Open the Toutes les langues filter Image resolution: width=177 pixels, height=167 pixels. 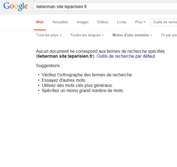tap(87, 35)
